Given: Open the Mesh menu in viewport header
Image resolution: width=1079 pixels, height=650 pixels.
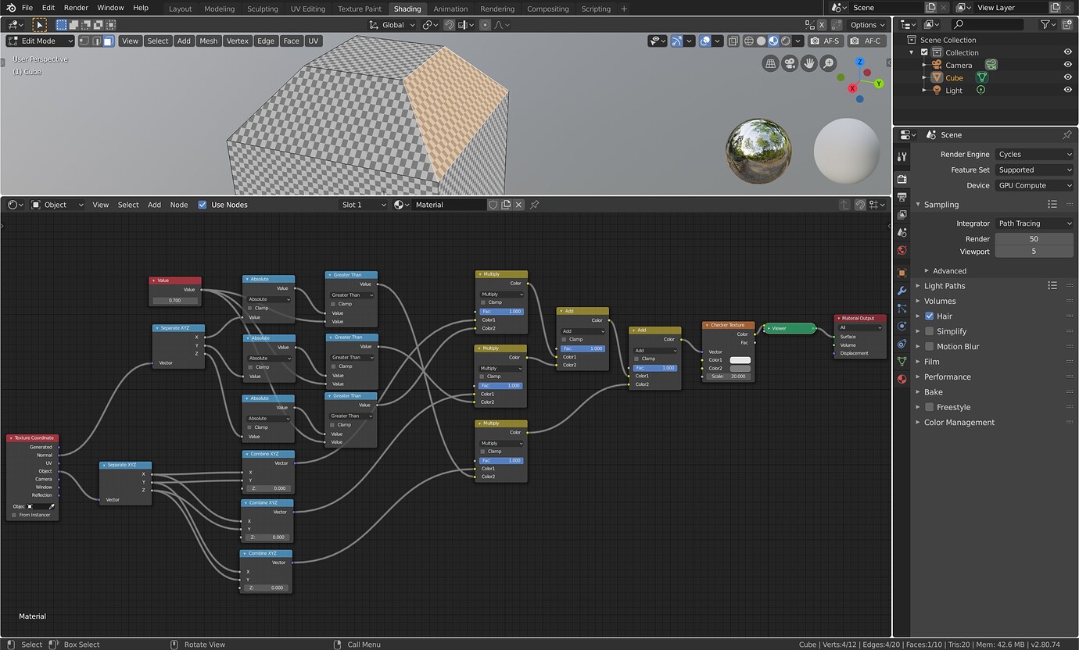Looking at the screenshot, I should (208, 41).
